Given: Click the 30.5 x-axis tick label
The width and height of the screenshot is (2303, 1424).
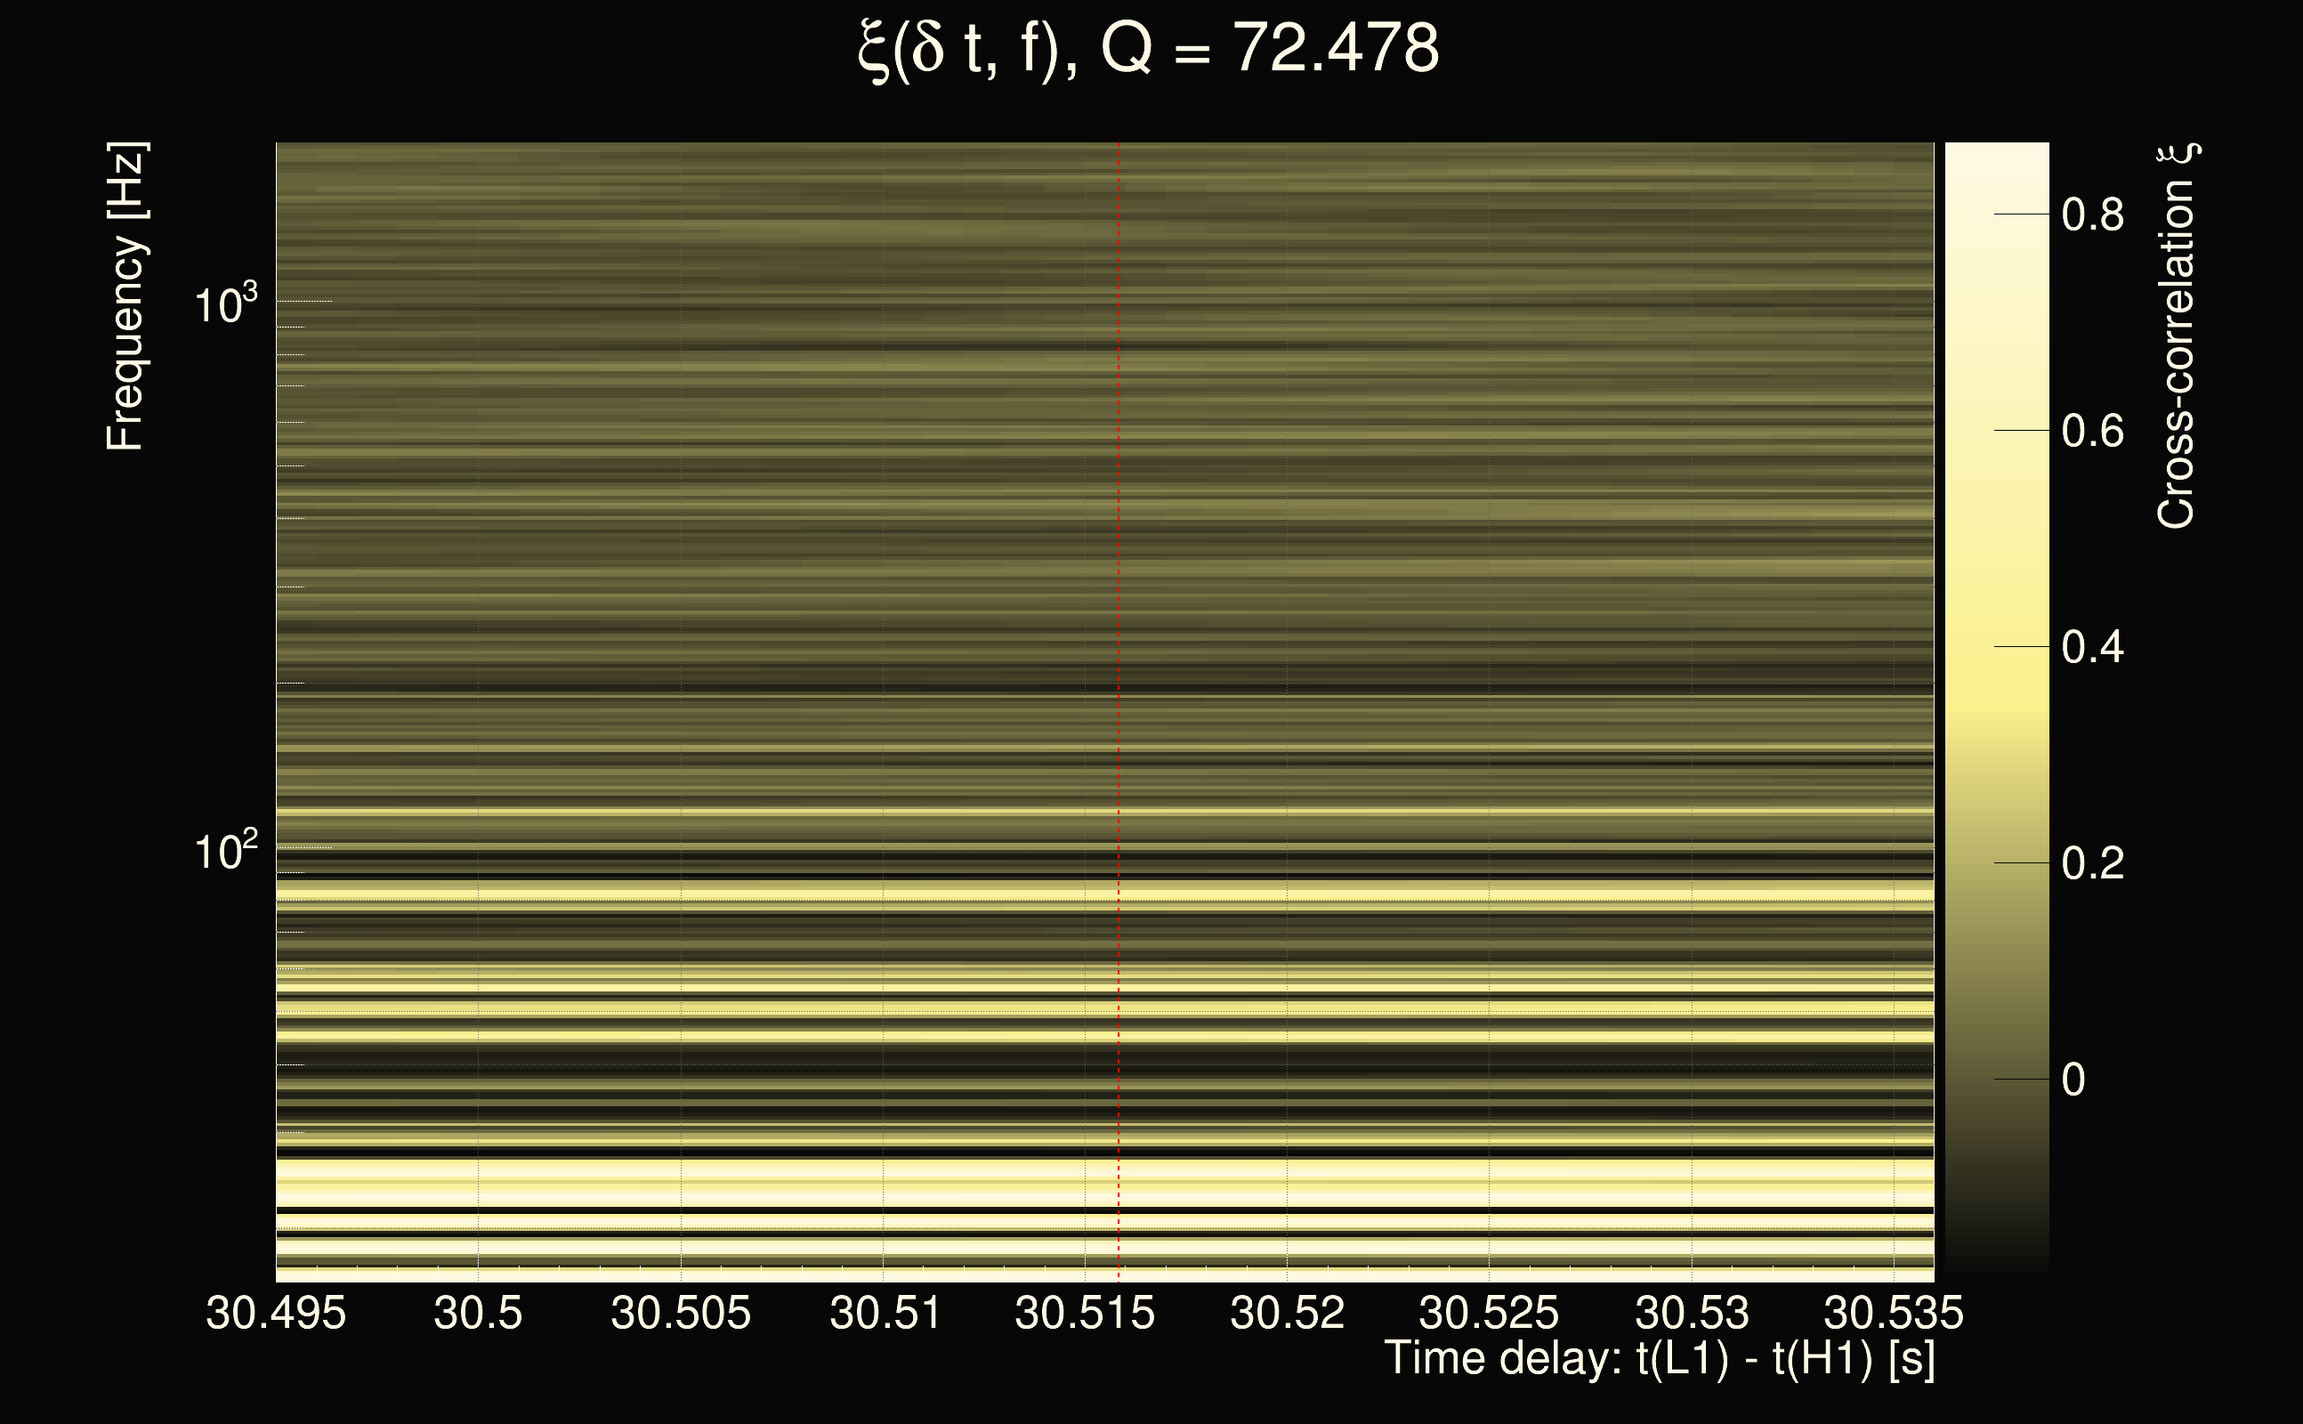Looking at the screenshot, I should [x=478, y=1313].
